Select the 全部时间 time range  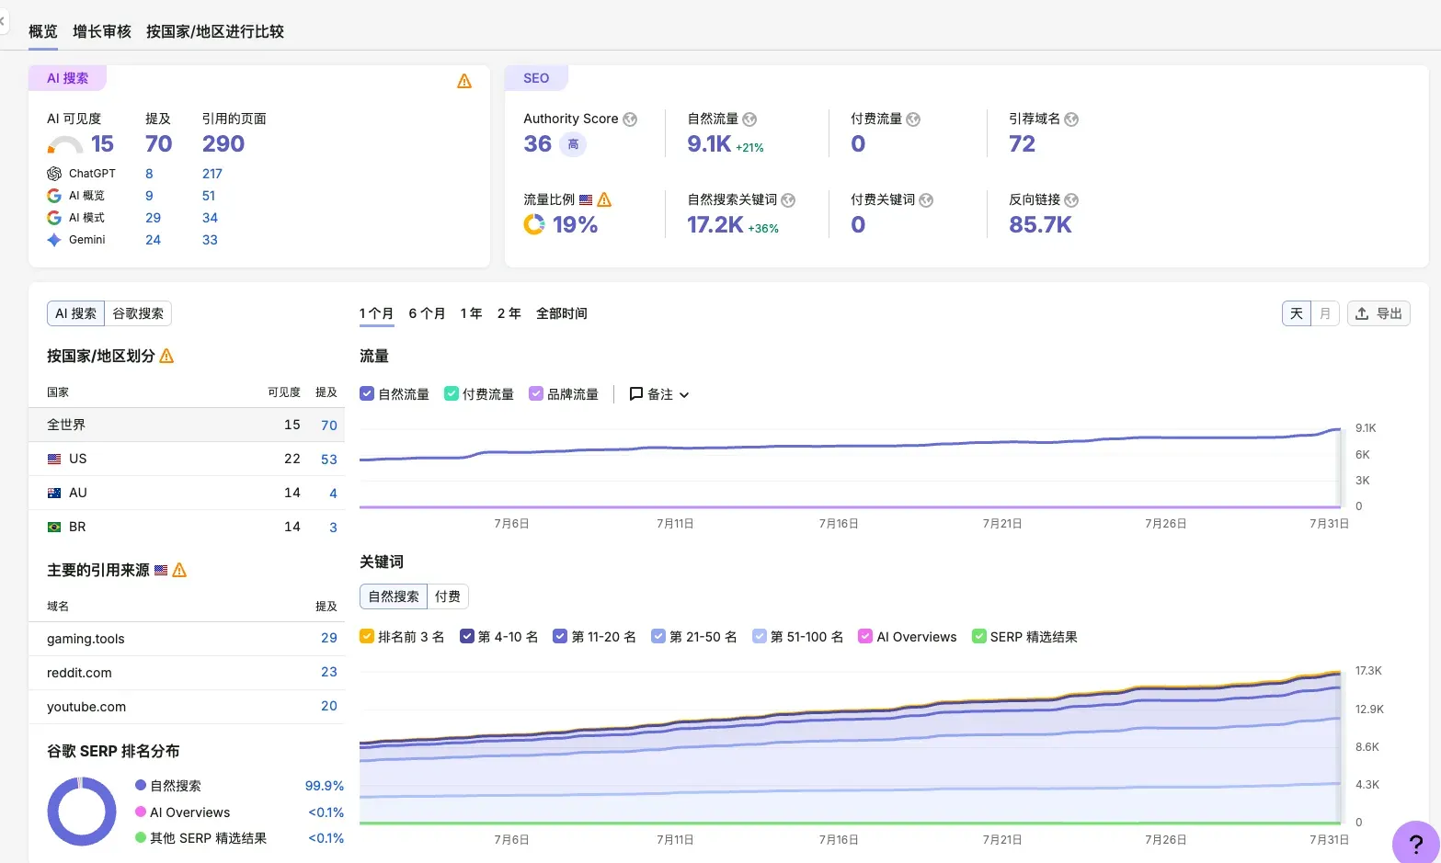pos(562,313)
